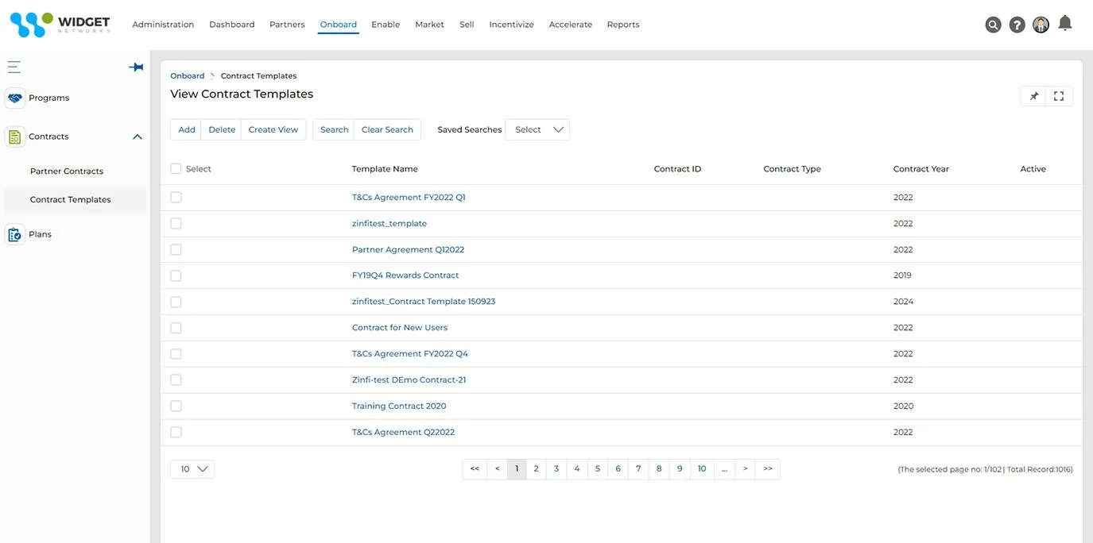Click the Contracts document icon
Image resolution: width=1093 pixels, height=543 pixels.
pyautogui.click(x=14, y=137)
